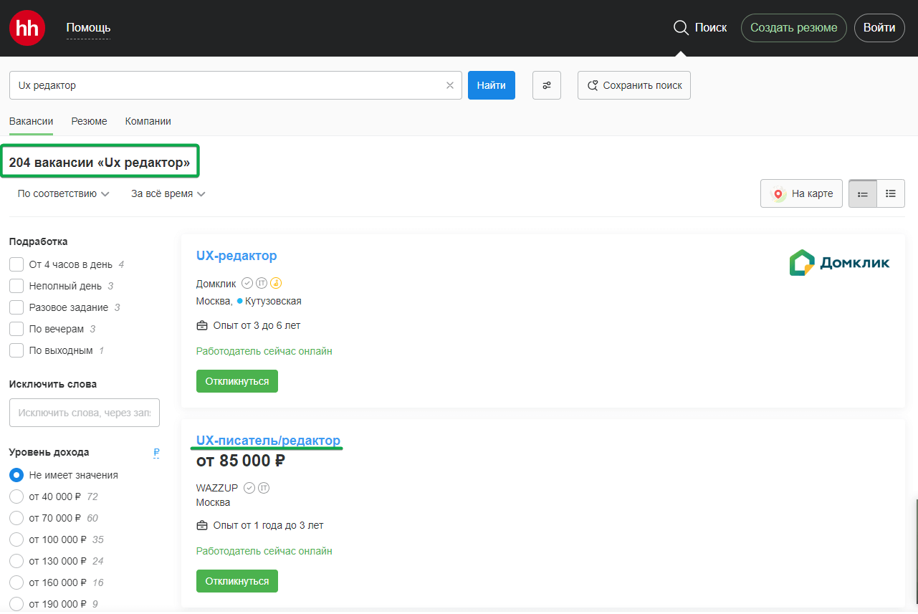918x614 pixels.
Task: Open 'UX-редактор' vacancy link
Action: pos(236,256)
